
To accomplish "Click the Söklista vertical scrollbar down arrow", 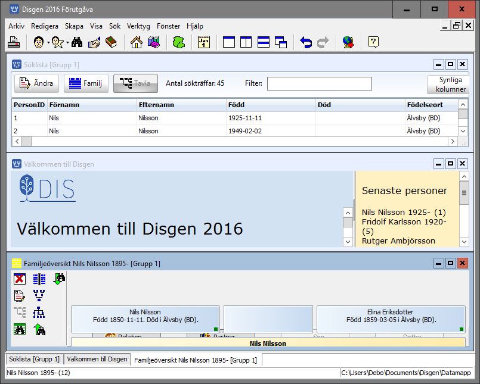I will (463, 132).
